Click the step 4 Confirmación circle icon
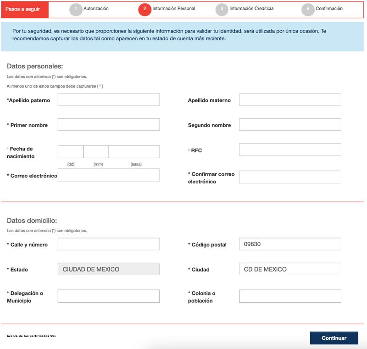 pyautogui.click(x=308, y=10)
